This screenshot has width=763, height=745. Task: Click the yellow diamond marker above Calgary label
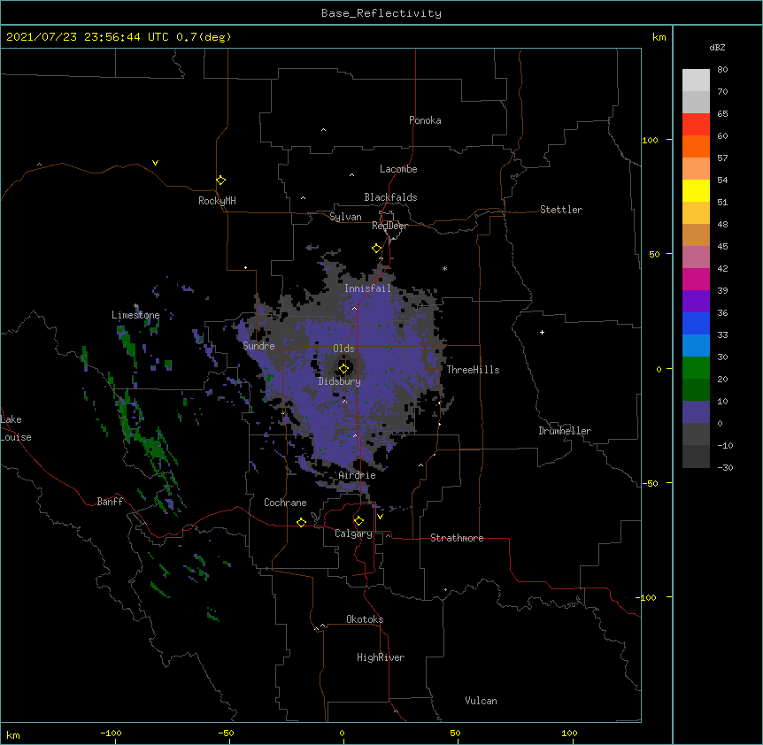point(358,521)
